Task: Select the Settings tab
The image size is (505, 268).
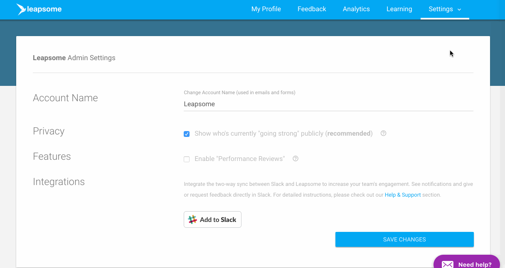Action: pyautogui.click(x=445, y=9)
